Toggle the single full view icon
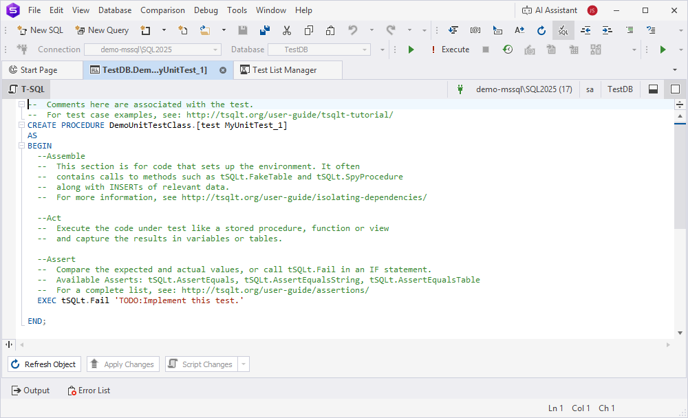The image size is (688, 418). coord(676,89)
